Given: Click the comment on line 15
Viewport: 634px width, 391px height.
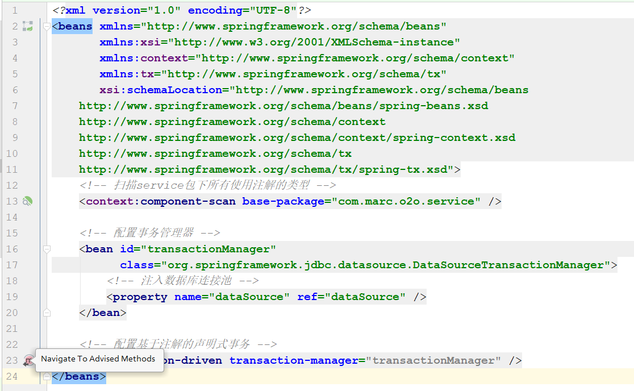Looking at the screenshot, I should pyautogui.click(x=149, y=233).
